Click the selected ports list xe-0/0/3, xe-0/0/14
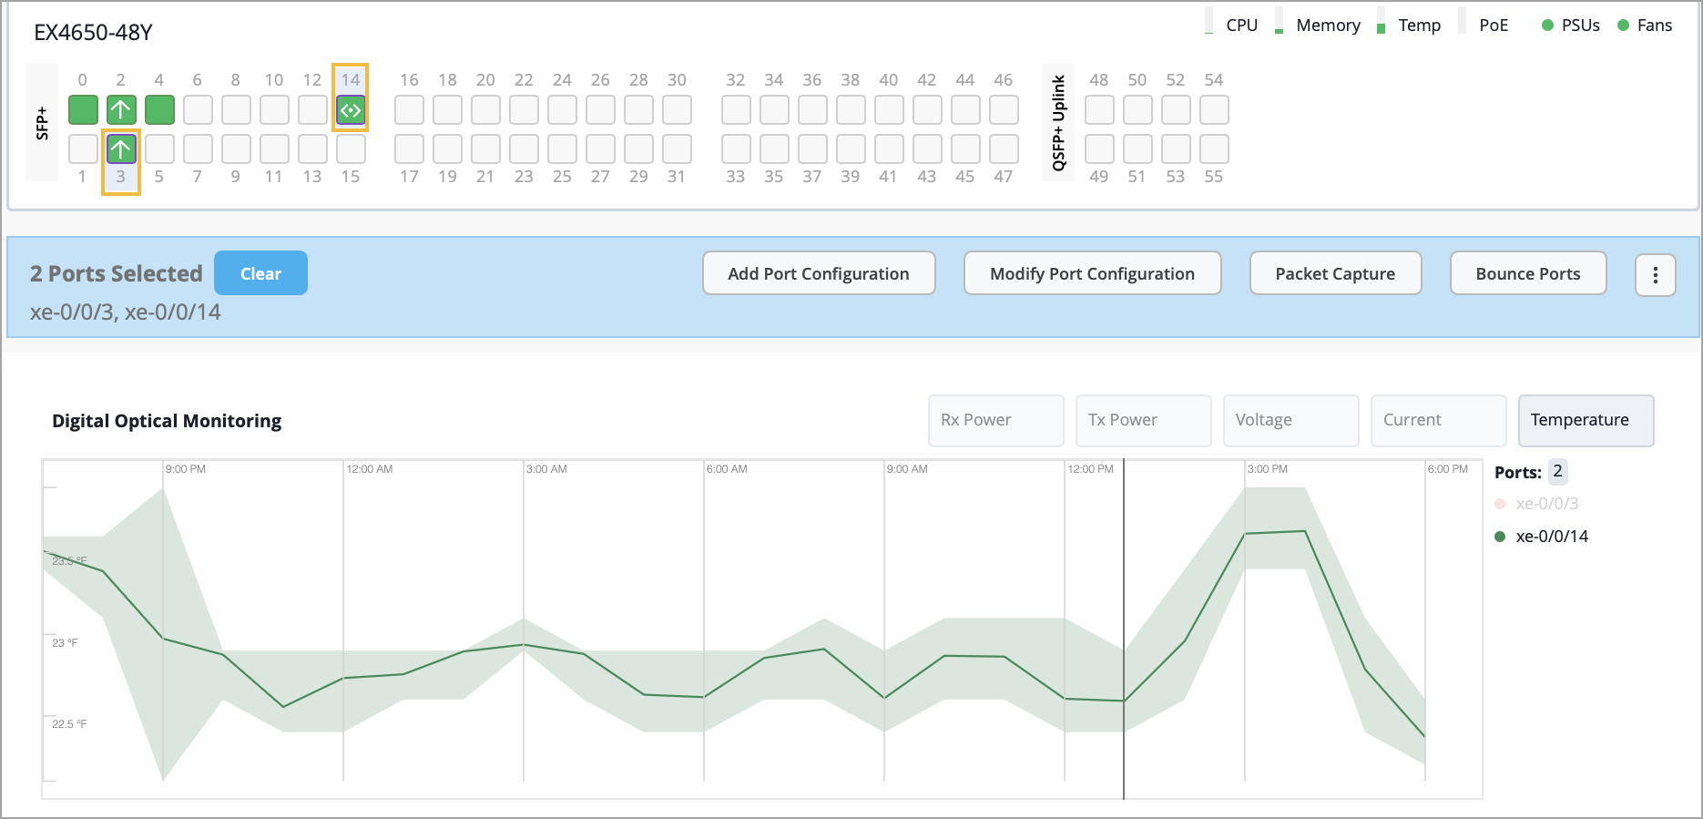The height and width of the screenshot is (819, 1703). coord(126,312)
